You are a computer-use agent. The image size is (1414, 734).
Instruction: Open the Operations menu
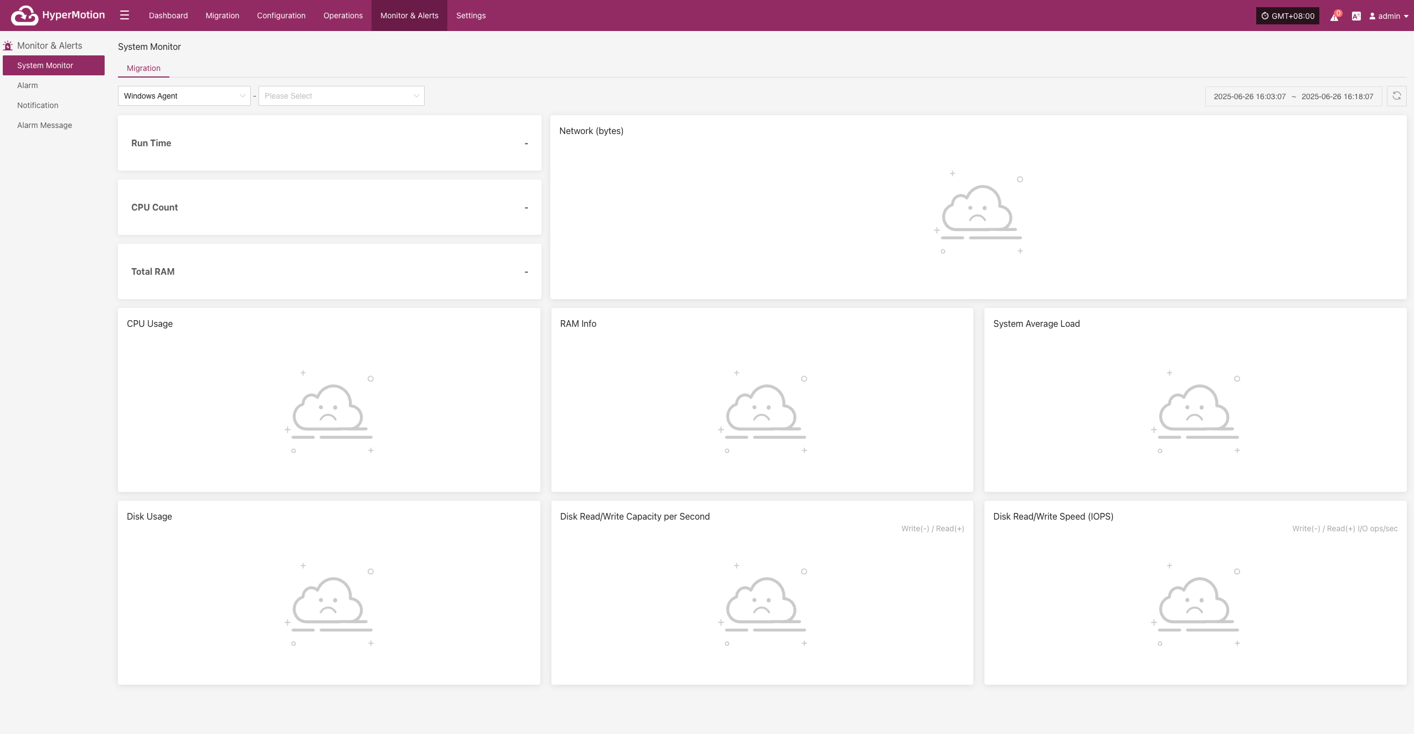pos(343,16)
